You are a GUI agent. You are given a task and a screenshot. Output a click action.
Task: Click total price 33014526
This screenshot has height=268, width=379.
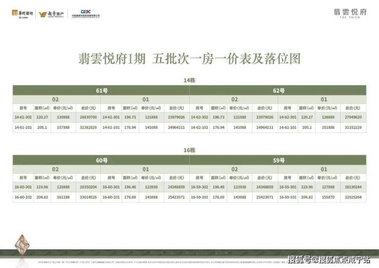88,197
